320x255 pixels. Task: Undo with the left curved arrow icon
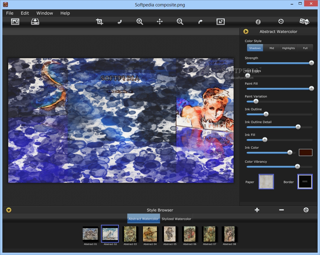pyautogui.click(x=120, y=22)
